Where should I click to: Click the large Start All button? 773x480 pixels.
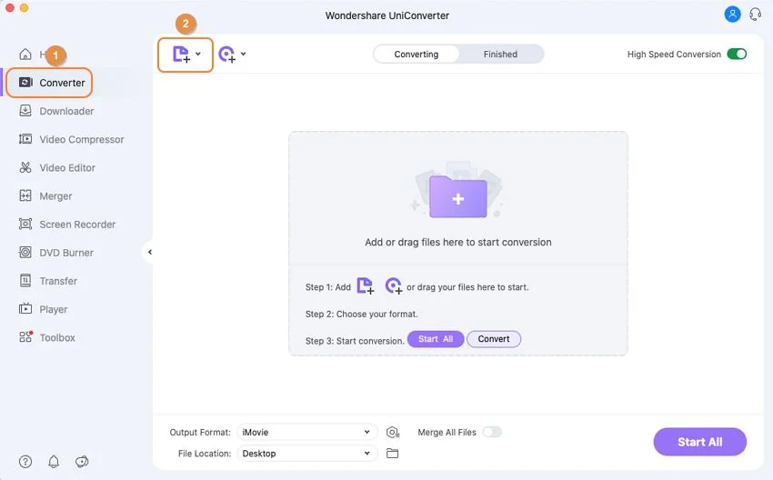click(699, 442)
